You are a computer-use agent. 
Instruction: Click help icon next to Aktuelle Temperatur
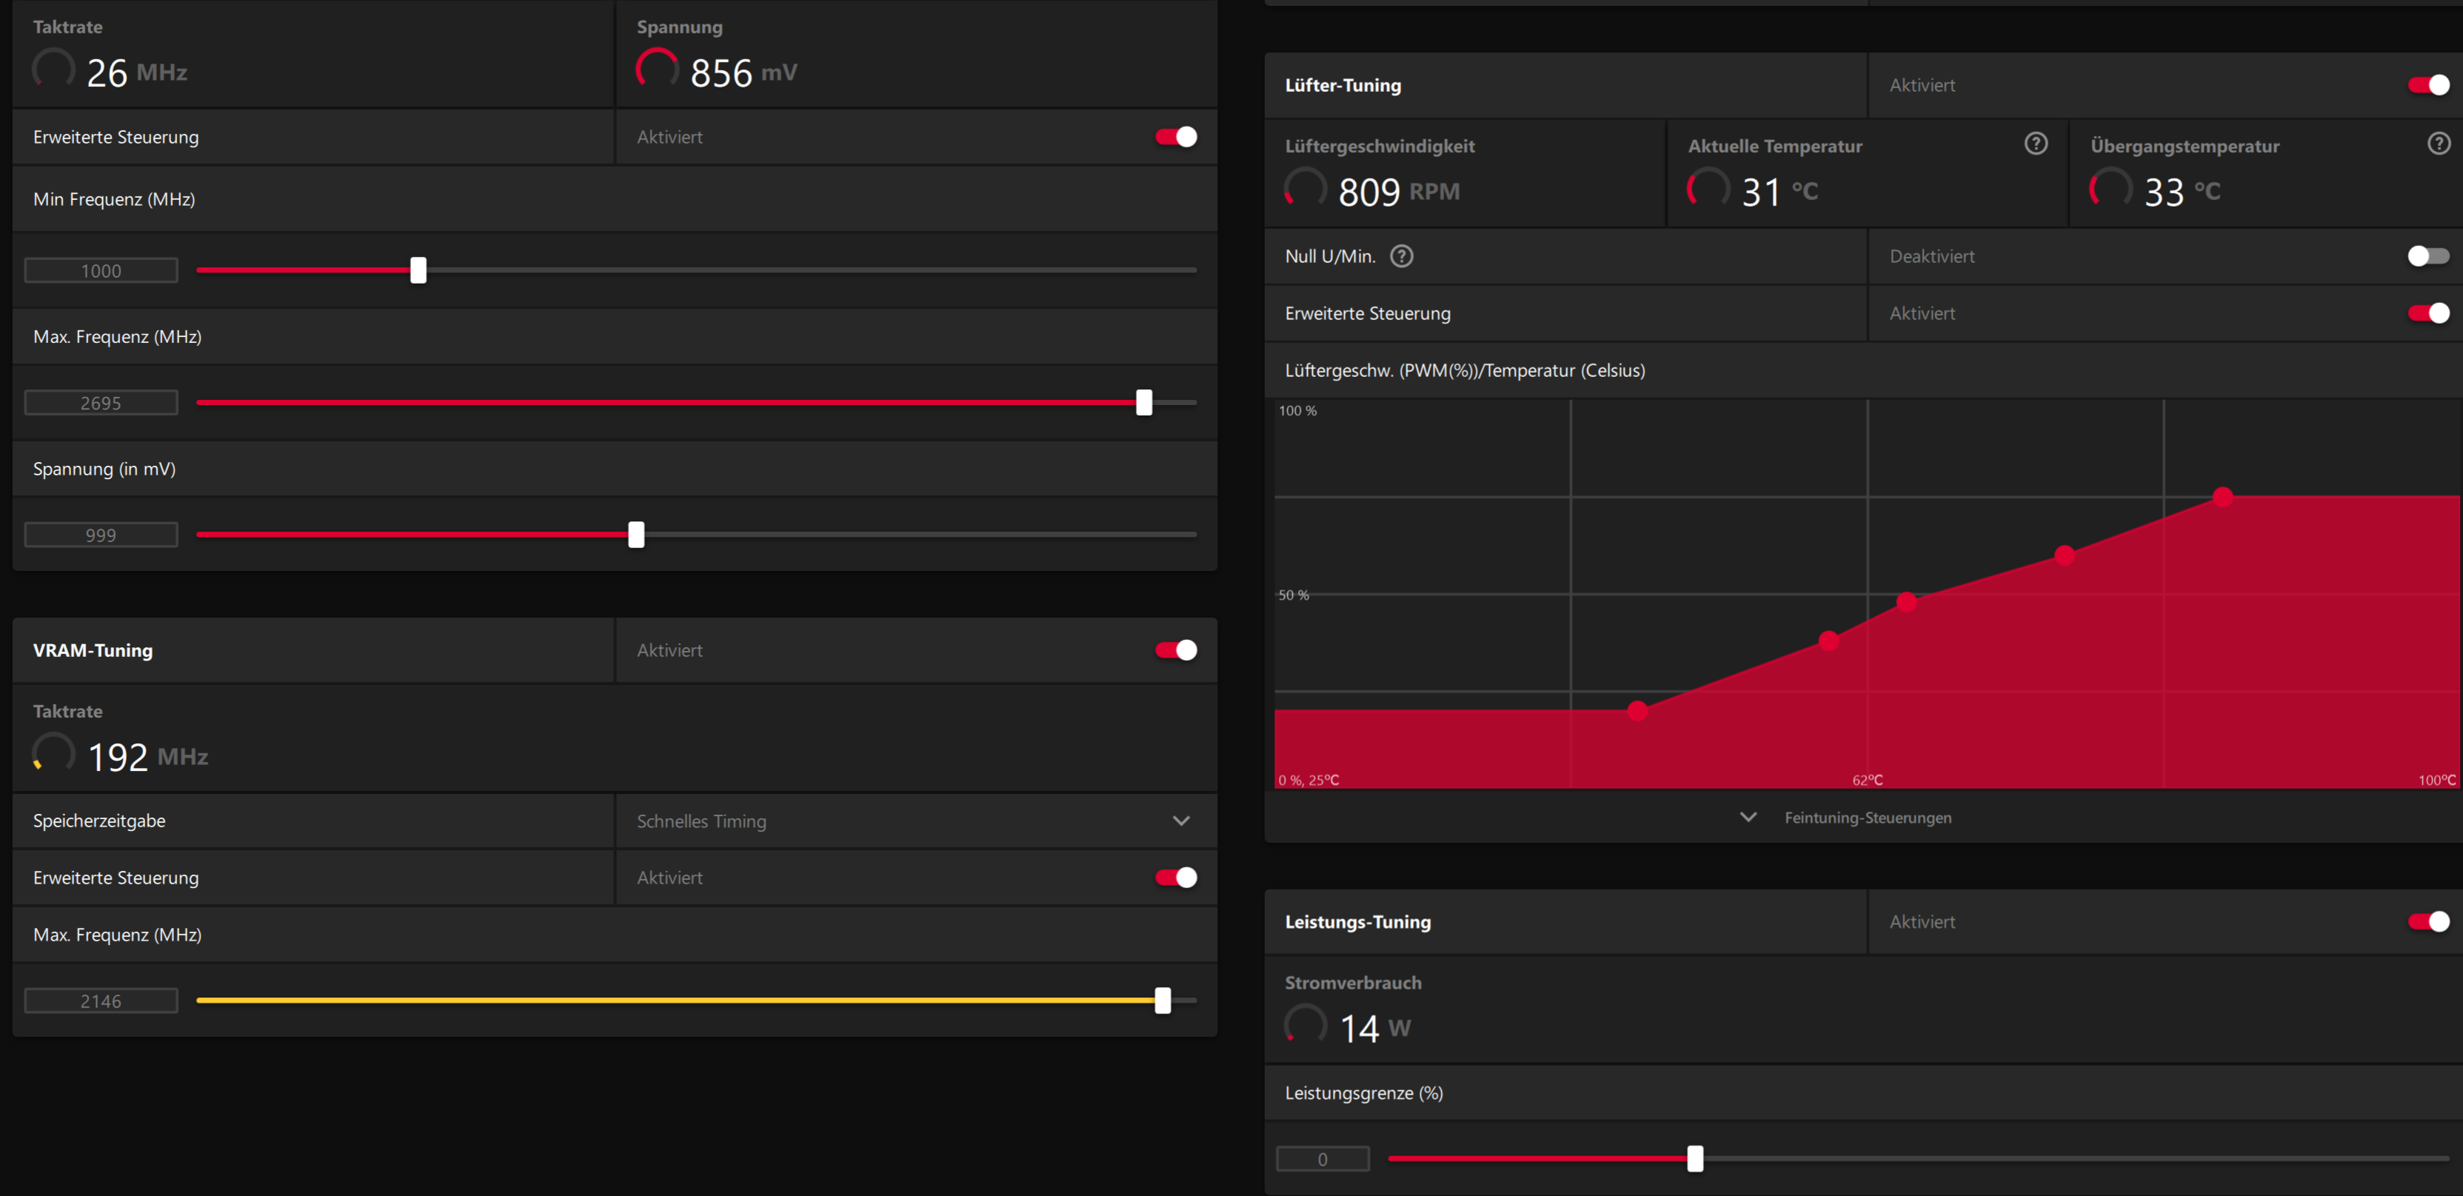click(x=2036, y=144)
